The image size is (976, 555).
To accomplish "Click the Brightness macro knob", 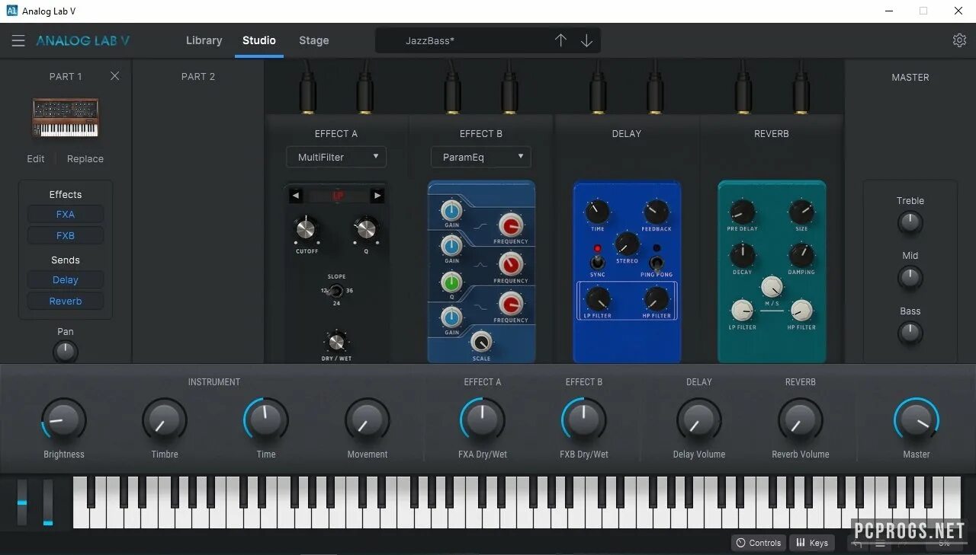I will pyautogui.click(x=63, y=420).
